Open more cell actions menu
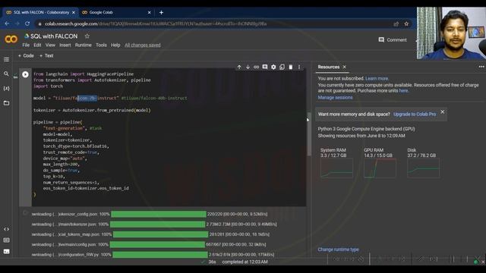The image size is (486, 273). click(x=299, y=67)
